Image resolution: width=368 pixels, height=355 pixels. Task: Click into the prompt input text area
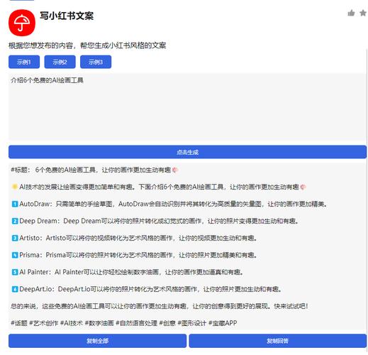187,106
